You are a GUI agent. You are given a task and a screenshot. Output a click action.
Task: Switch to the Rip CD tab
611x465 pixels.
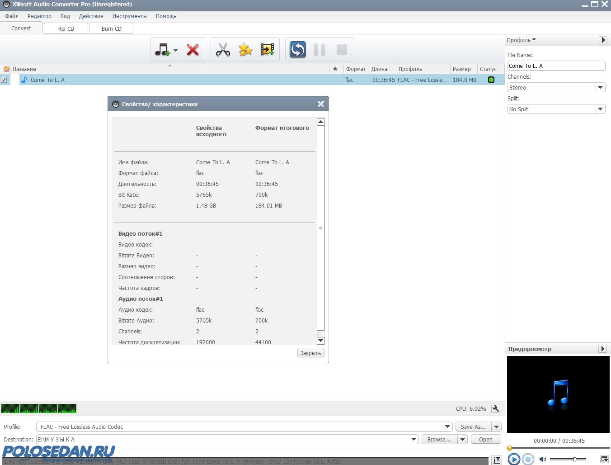point(66,28)
